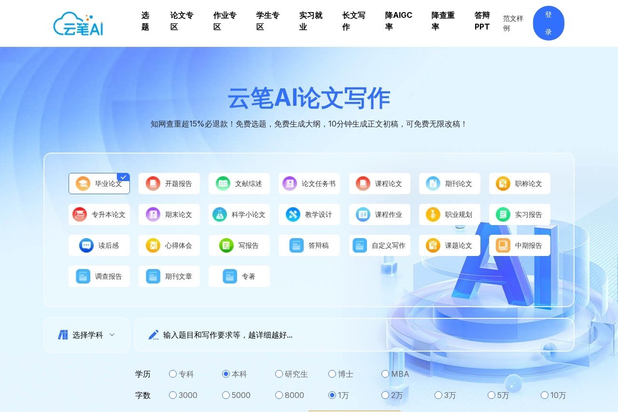Viewport: 618px width, 412px height.
Task: Click the 登录 login button
Action: click(548, 23)
